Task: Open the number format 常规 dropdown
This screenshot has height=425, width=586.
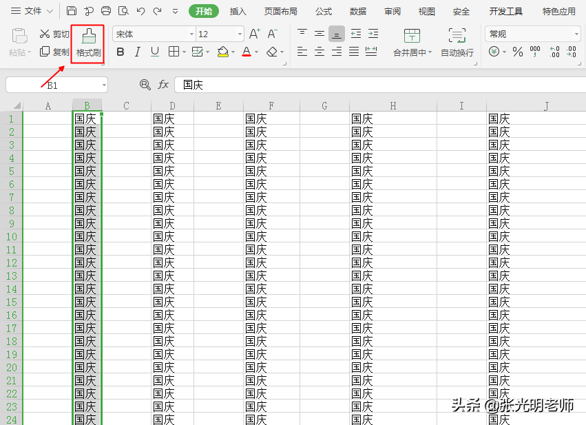Action: click(x=576, y=34)
